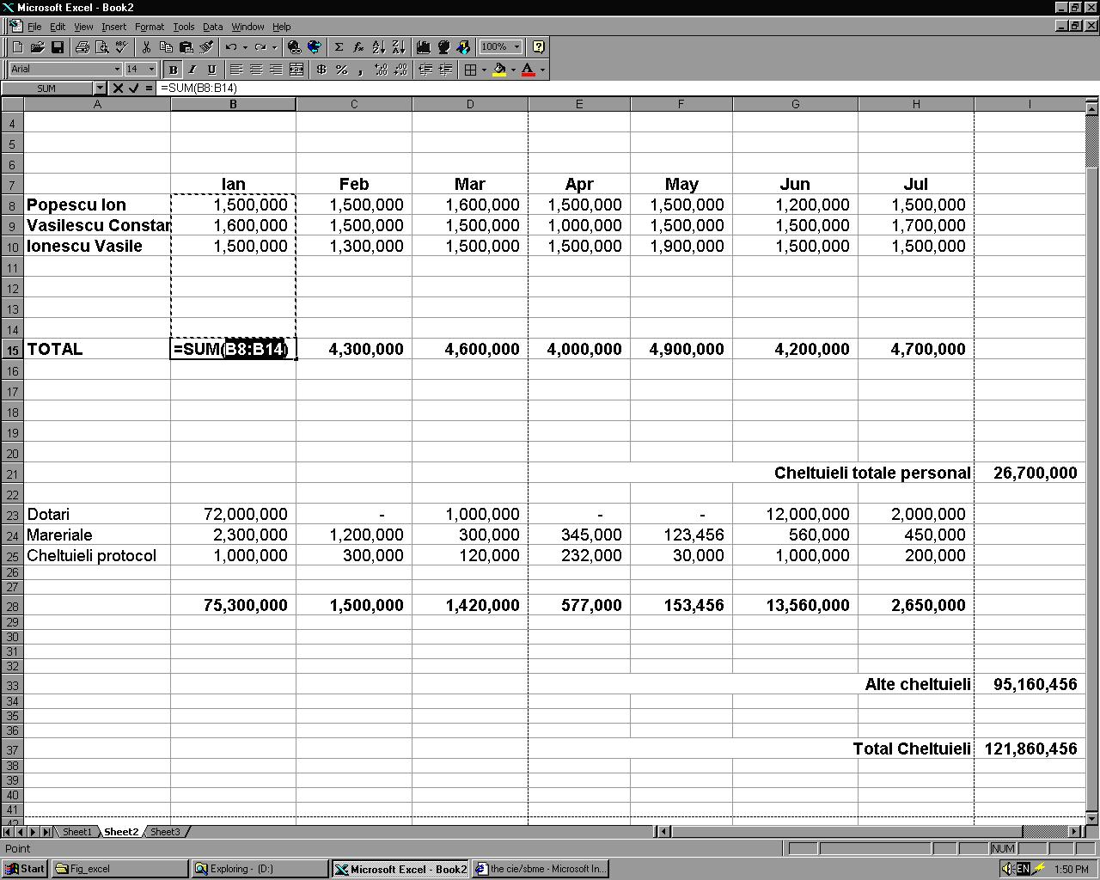This screenshot has width=1100, height=880.
Task: Open the Paste Function tool
Action: point(357,46)
